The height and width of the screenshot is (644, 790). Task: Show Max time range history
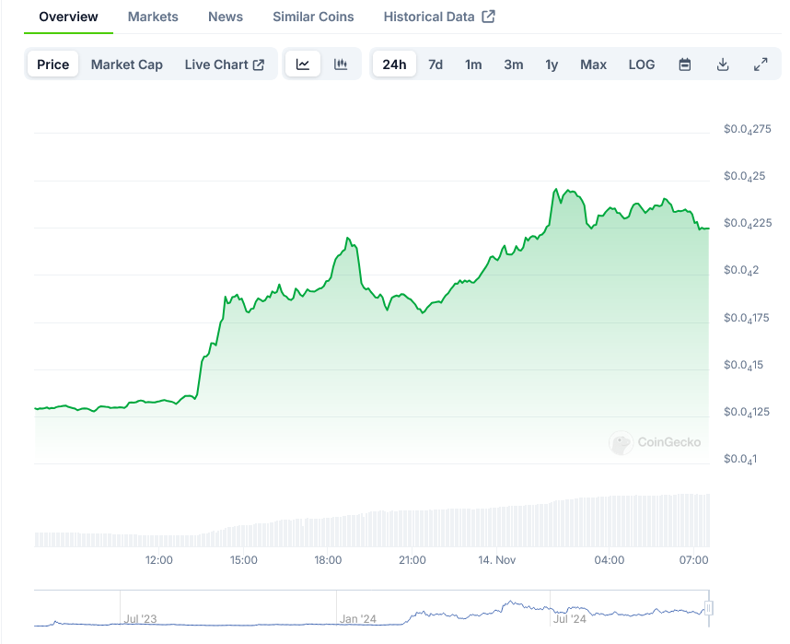(x=593, y=64)
